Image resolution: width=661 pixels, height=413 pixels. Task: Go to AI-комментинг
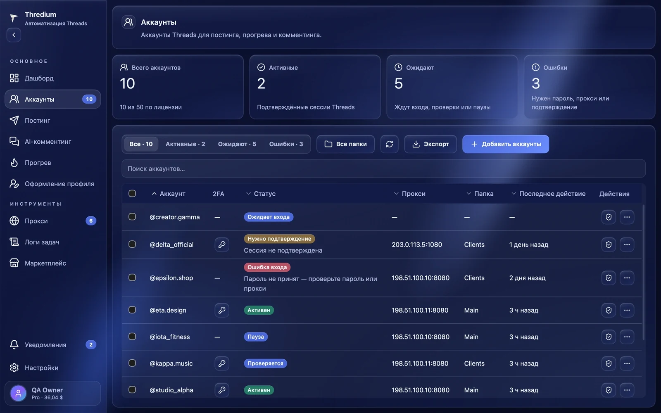(x=52, y=141)
